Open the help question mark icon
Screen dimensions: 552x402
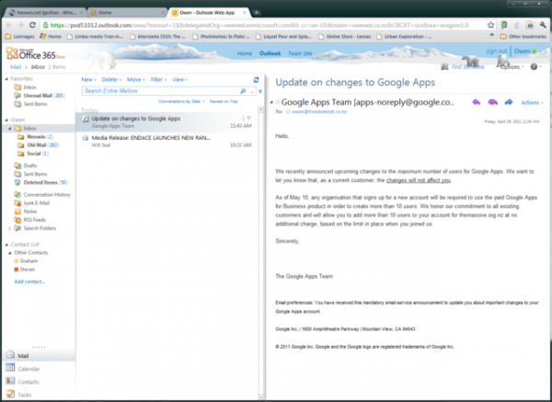(534, 66)
